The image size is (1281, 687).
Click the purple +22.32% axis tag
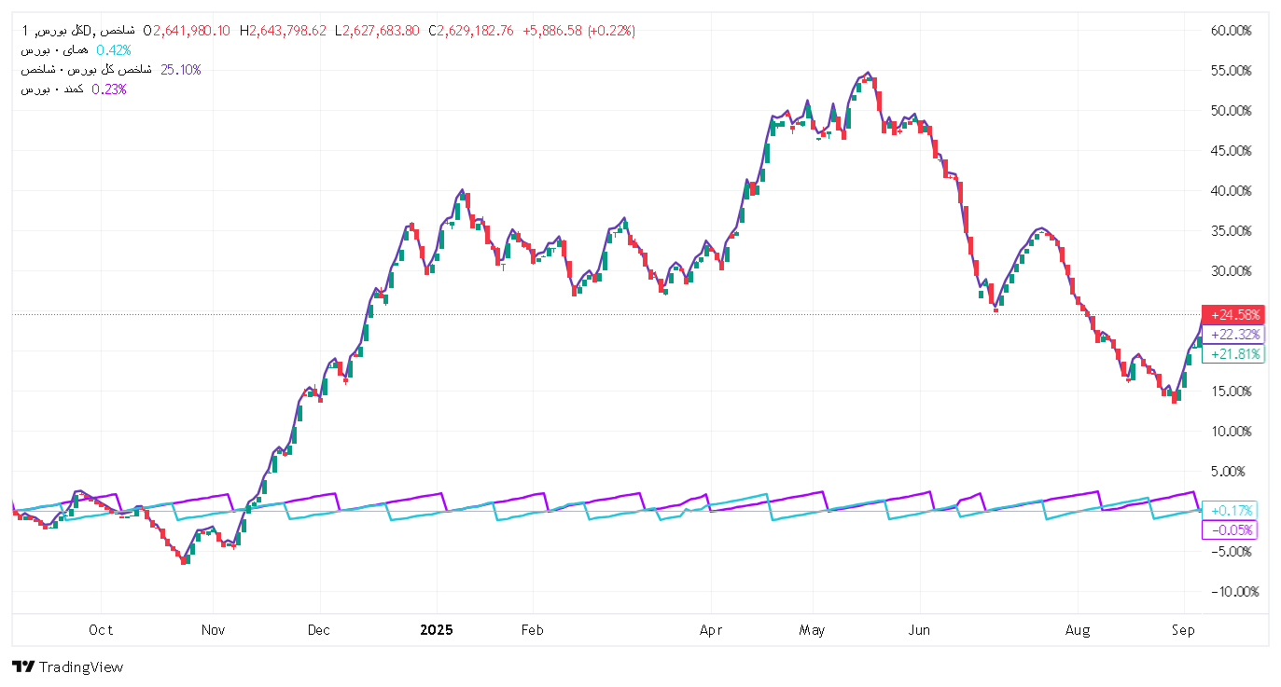coord(1233,335)
